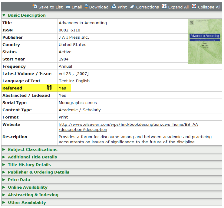Screen dimensions: 224x208
Task: Click the Email envelope icon
Action: point(68,7)
